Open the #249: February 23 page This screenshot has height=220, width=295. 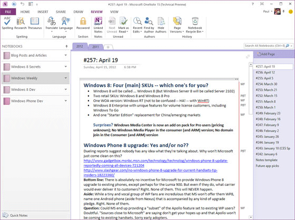(x=268, y=113)
